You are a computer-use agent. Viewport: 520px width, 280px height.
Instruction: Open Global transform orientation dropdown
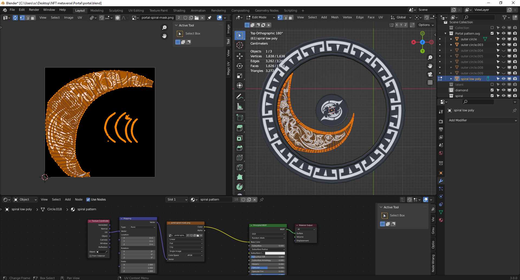(x=401, y=17)
